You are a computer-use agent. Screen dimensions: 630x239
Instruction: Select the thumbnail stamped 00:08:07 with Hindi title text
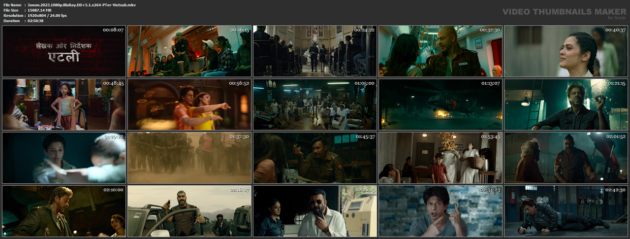(64, 51)
